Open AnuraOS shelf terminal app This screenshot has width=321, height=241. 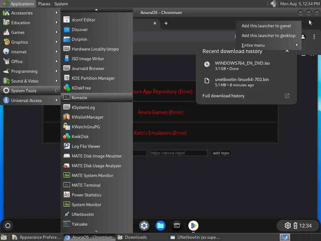coord(177,226)
